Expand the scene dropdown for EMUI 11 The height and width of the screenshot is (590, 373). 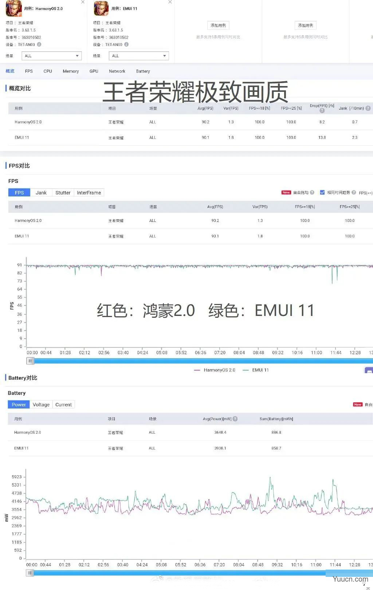point(139,56)
